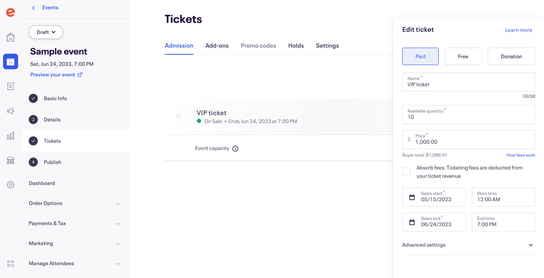Click the Eventbrite logo icon
The width and height of the screenshot is (544, 278).
coord(11,12)
